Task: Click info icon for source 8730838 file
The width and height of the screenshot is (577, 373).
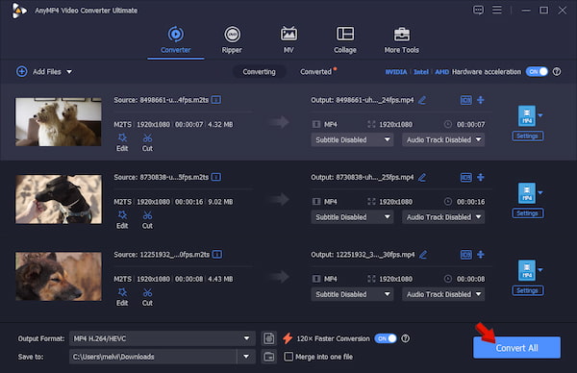Action: (x=216, y=177)
